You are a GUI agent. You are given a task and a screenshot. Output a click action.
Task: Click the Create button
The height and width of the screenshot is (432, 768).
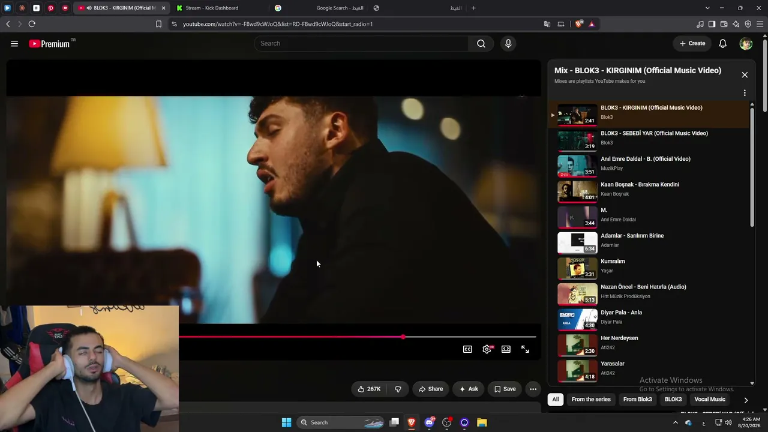click(692, 43)
